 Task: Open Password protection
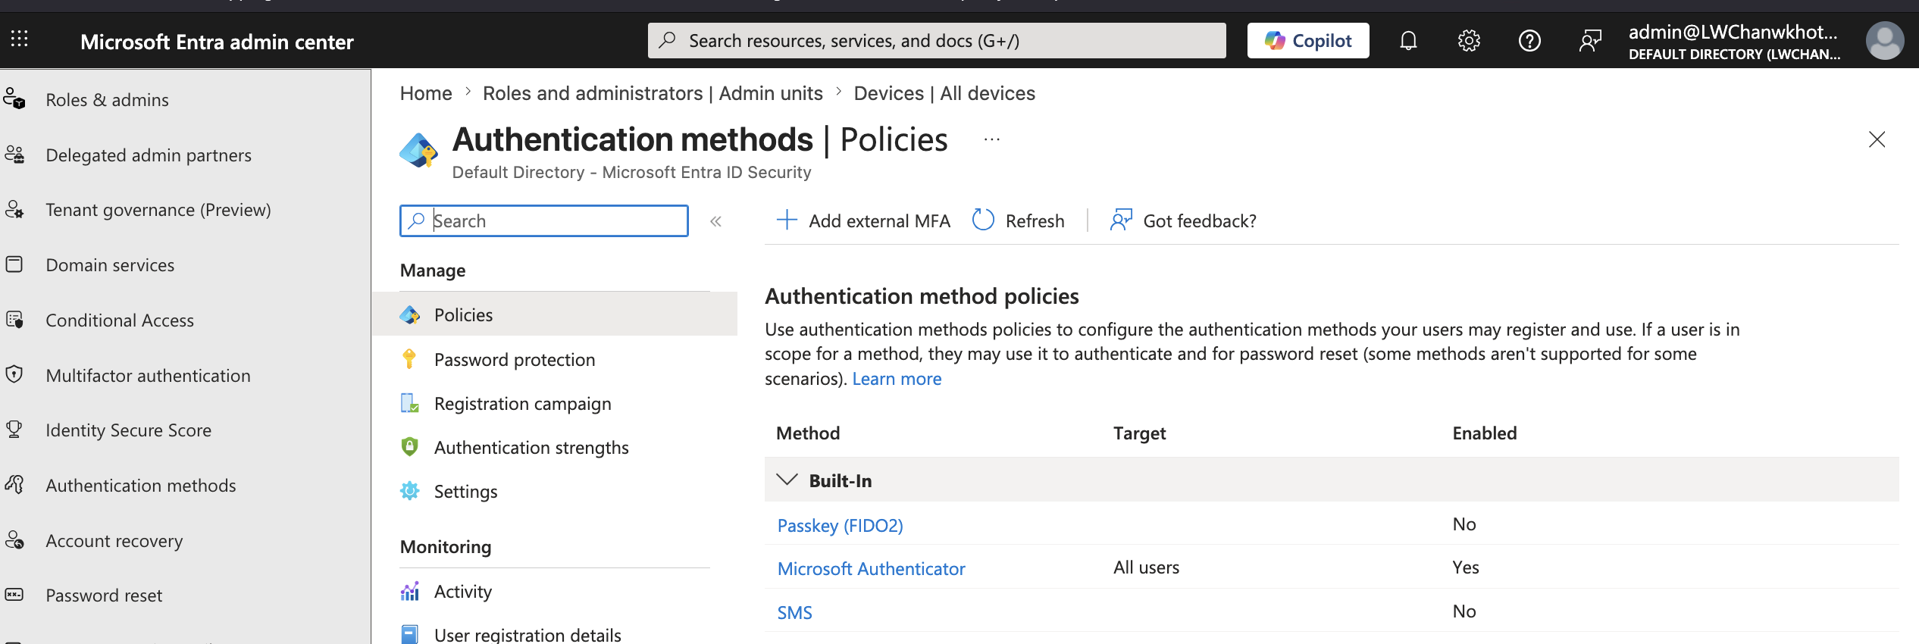[515, 360]
